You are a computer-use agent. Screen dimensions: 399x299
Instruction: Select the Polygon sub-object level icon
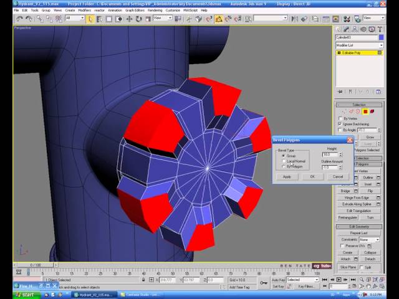click(366, 112)
